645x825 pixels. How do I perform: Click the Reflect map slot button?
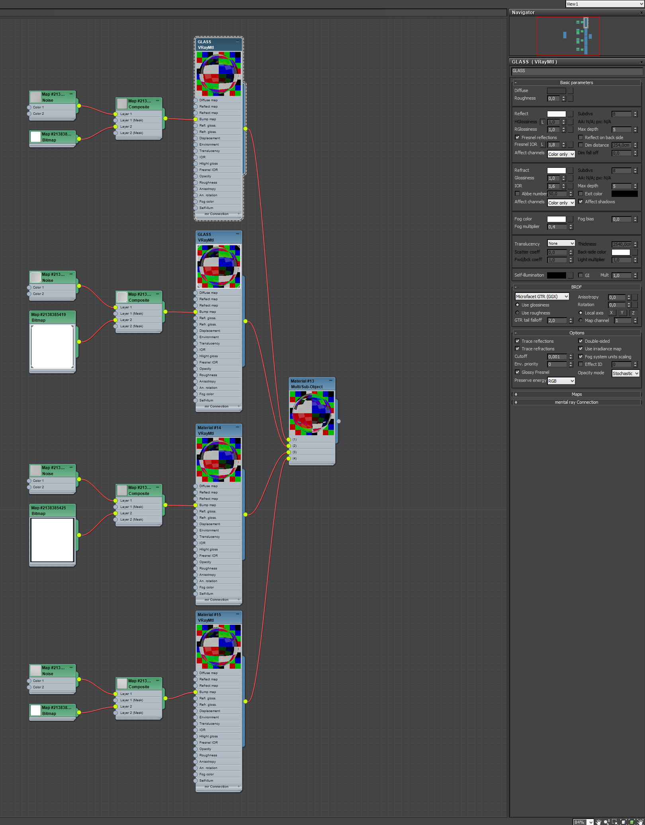[571, 114]
